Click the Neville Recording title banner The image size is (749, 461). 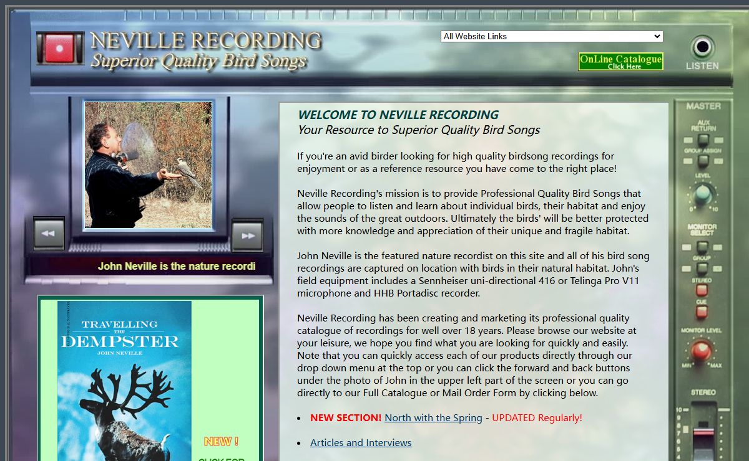click(206, 40)
